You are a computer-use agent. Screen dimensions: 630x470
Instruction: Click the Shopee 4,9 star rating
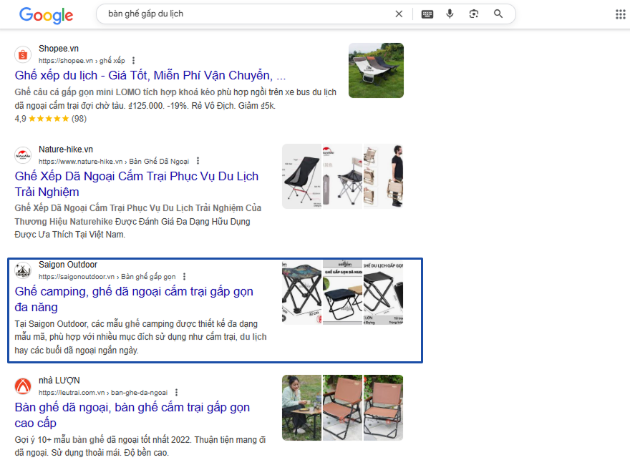[x=51, y=119]
